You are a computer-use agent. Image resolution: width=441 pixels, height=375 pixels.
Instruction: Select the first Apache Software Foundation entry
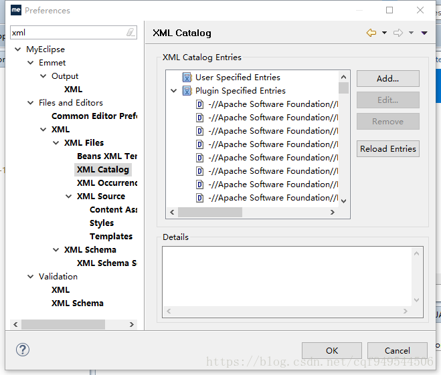click(x=266, y=104)
